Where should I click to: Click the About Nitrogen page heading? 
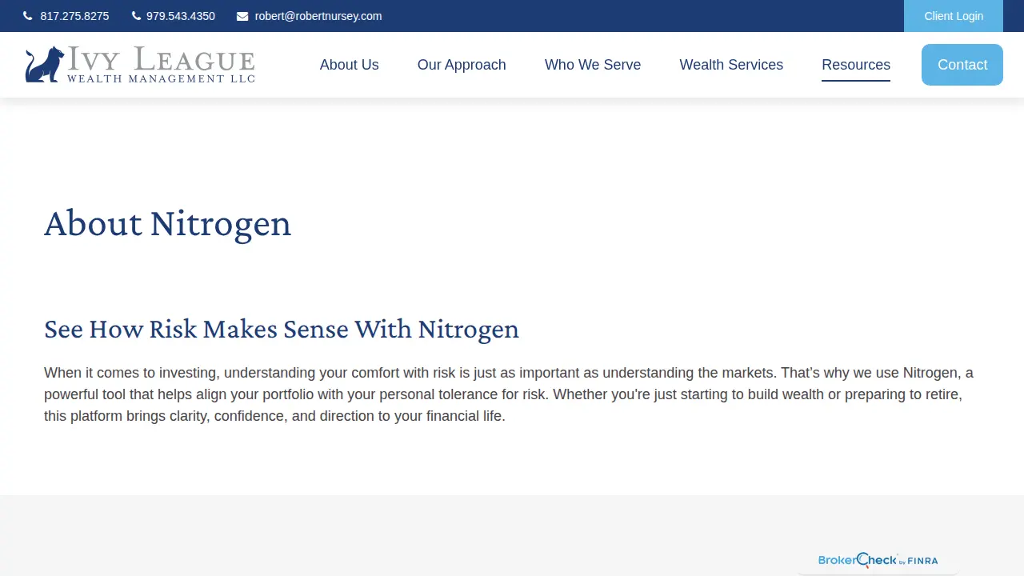click(168, 223)
